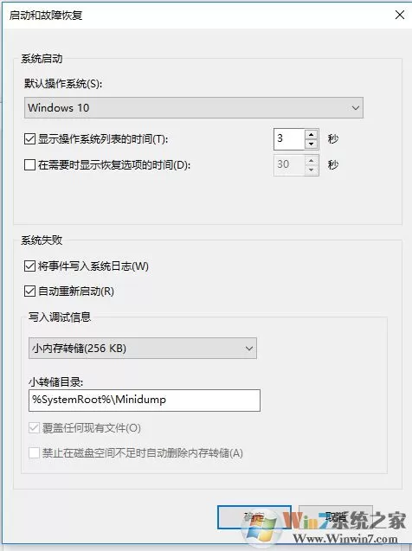Click the down arrow of the recovery options timer
Viewport: 412px width, 551px height.
tap(311, 170)
